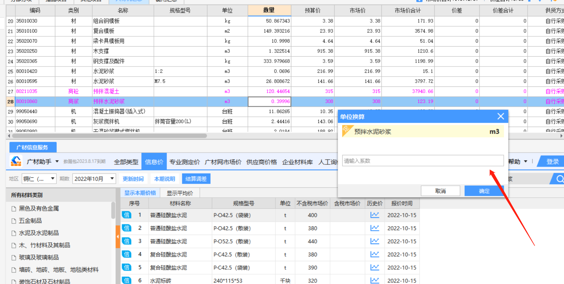Click the 数量 column header
Screen dimensions: 564x284
[x=269, y=10]
